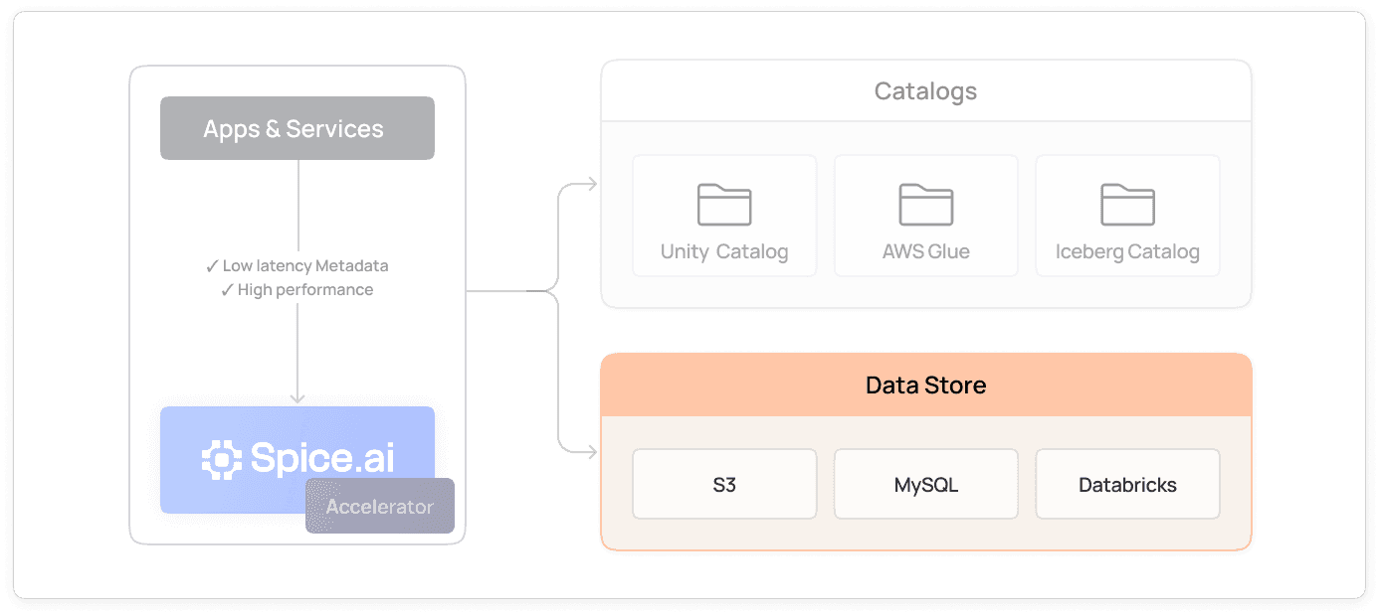Open the AWS Glue folder icon

point(925,204)
